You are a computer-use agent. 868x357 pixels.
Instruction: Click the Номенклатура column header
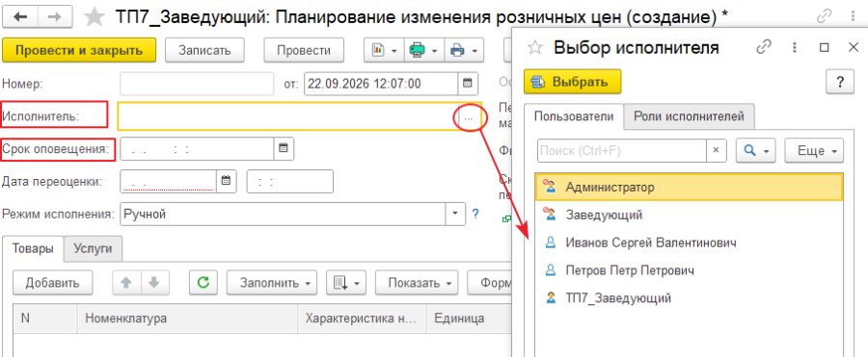(x=188, y=319)
